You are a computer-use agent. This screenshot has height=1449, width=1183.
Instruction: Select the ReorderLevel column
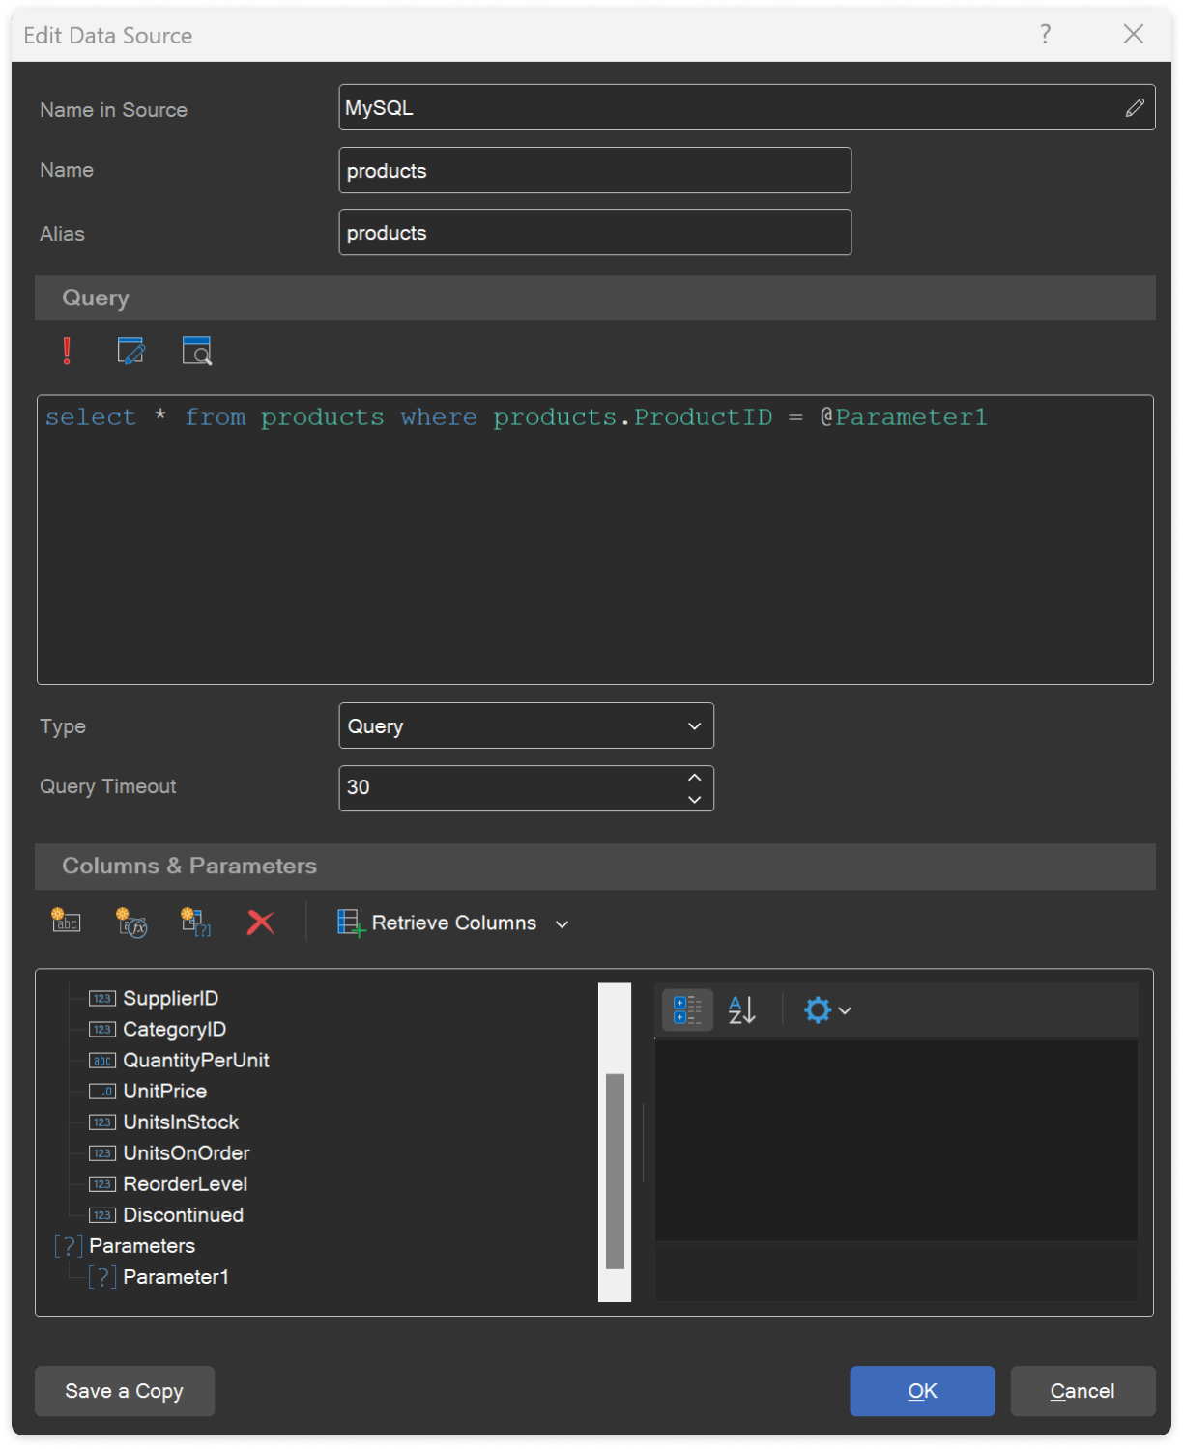168,1183
